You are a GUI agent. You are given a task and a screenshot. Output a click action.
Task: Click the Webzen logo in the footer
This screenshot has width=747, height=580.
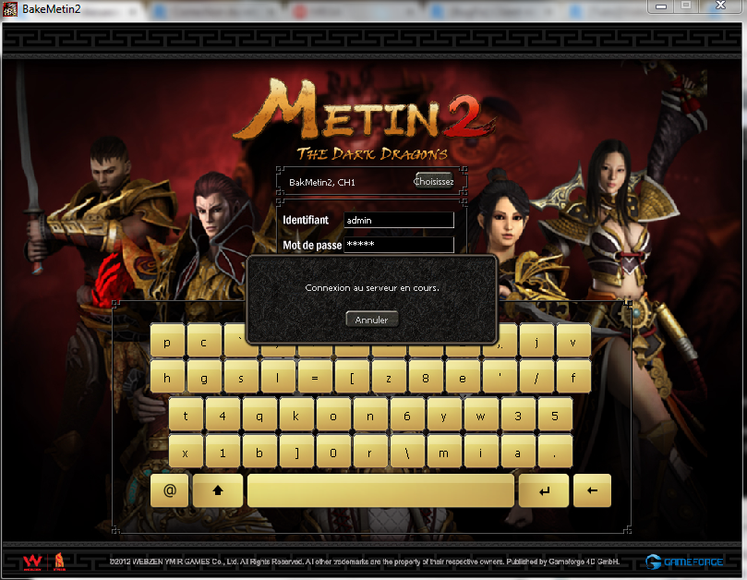click(33, 562)
